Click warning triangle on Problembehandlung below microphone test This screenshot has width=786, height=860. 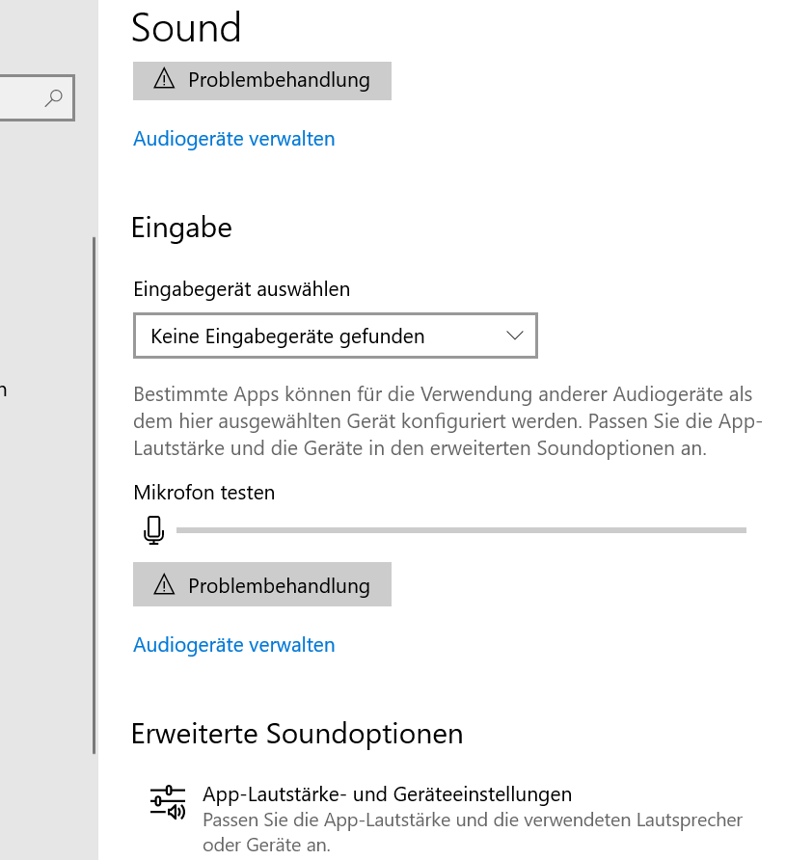[x=164, y=585]
